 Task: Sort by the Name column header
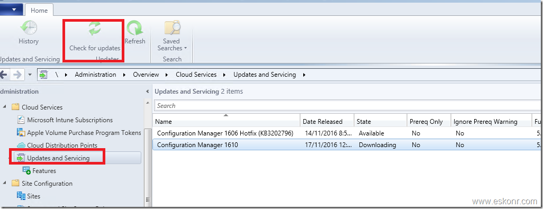[x=227, y=122]
